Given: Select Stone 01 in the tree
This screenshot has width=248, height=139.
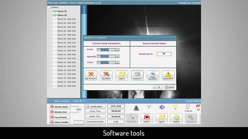Looking at the screenshot, I should pos(62,11).
